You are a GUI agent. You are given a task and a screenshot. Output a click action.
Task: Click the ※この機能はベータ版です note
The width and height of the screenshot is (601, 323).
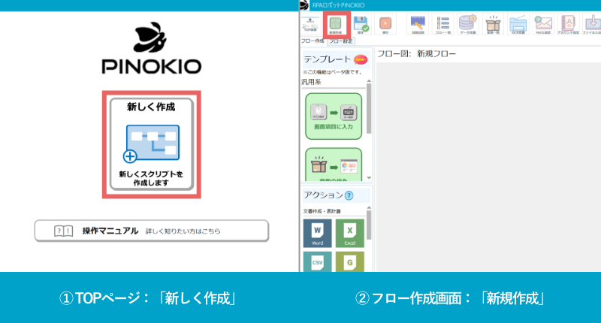coord(332,72)
